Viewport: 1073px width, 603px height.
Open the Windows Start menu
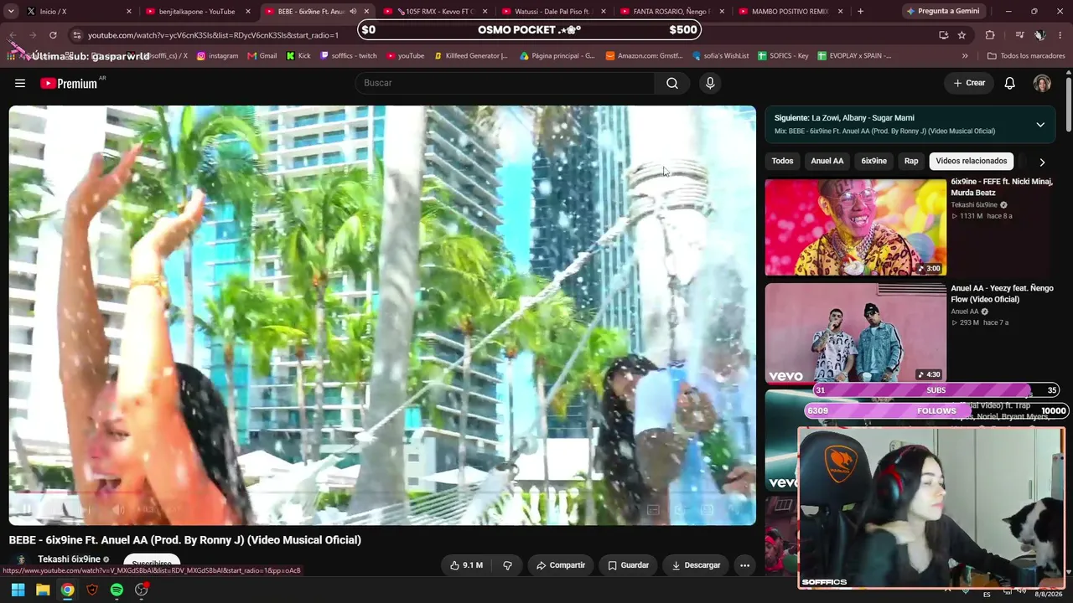[18, 590]
